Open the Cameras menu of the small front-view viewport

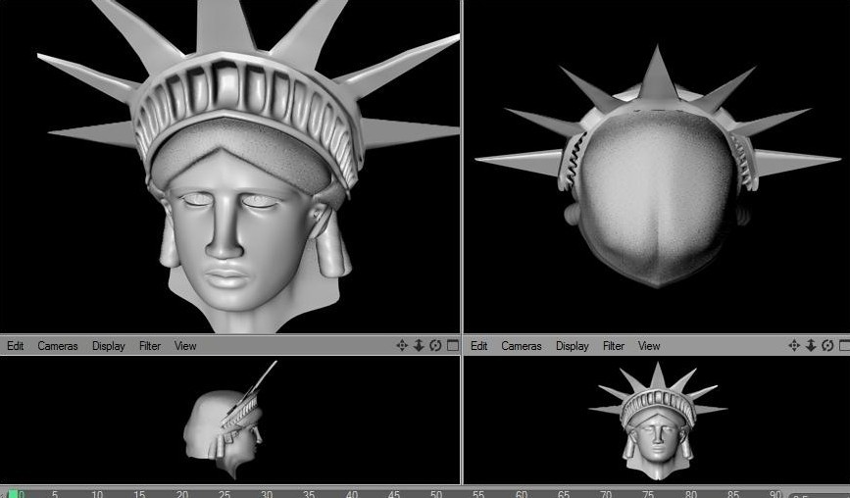[521, 346]
